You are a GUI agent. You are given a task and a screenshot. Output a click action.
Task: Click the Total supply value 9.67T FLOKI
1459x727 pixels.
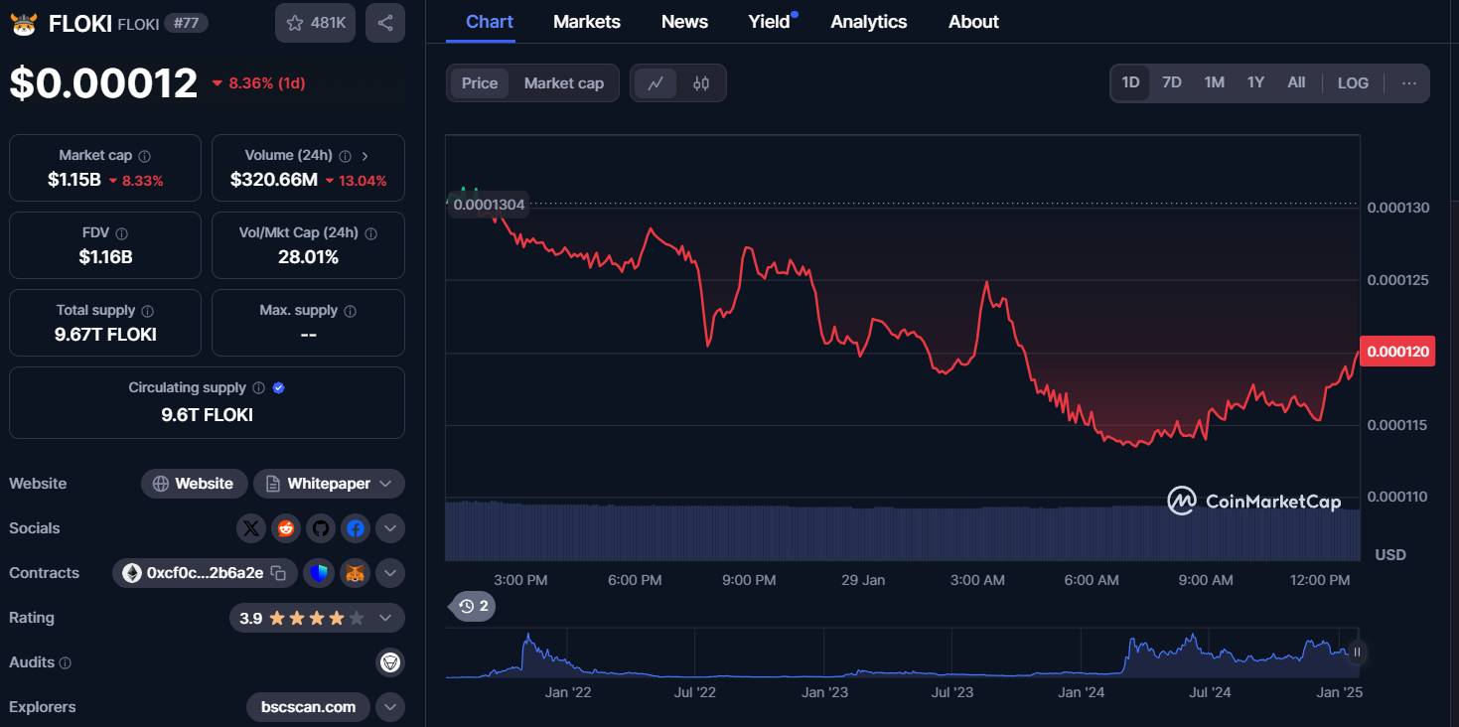click(105, 335)
